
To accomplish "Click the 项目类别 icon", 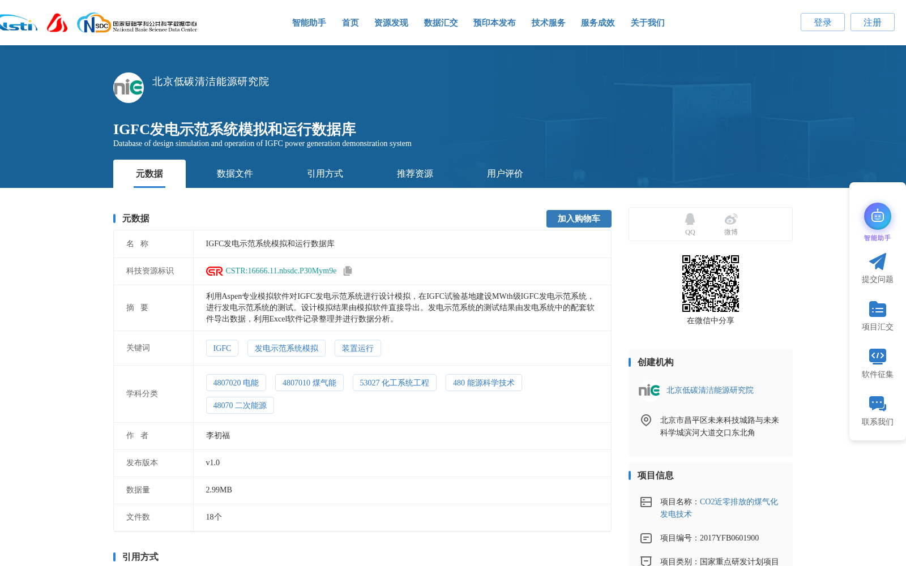I will point(646,561).
